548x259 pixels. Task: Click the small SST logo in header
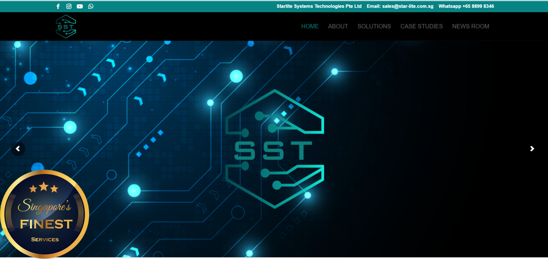click(66, 26)
